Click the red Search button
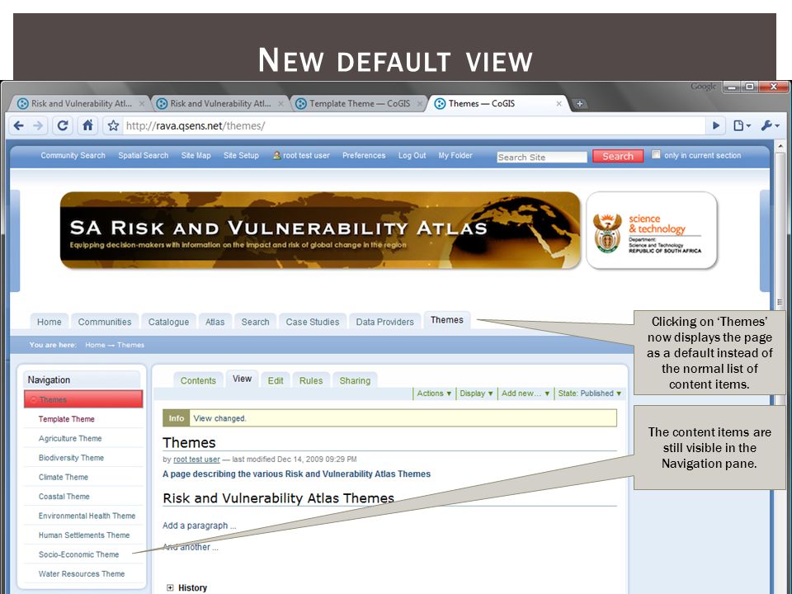This screenshot has height=594, width=792. coord(618,156)
